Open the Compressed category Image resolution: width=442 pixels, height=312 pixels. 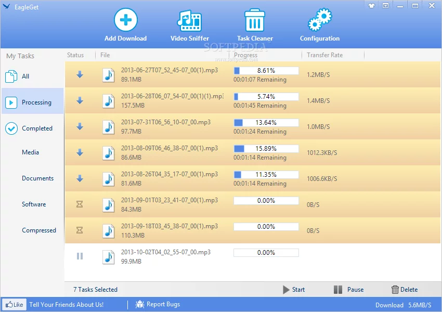point(38,230)
